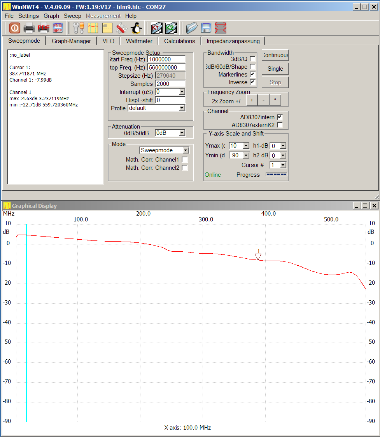
Task: Enable the AD8307externK2 channel checkbox
Action: pos(280,125)
